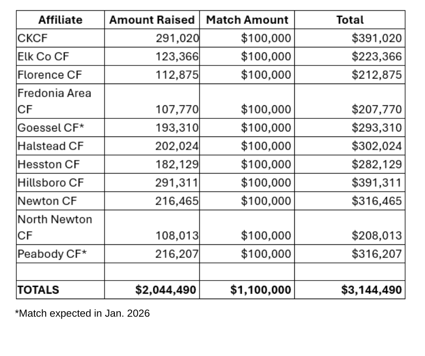Viewport: 425px width, 356px height.
Task: Click total amount raised $2,044,490
Action: click(166, 290)
